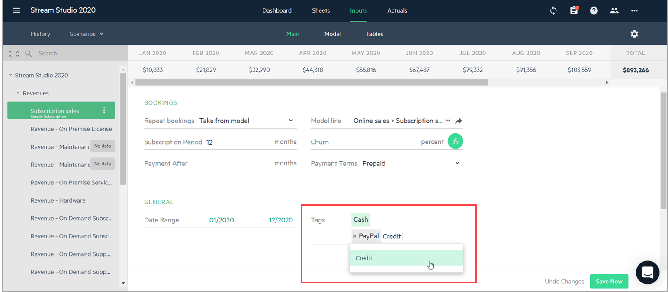Click the Payment After months field

point(220,163)
